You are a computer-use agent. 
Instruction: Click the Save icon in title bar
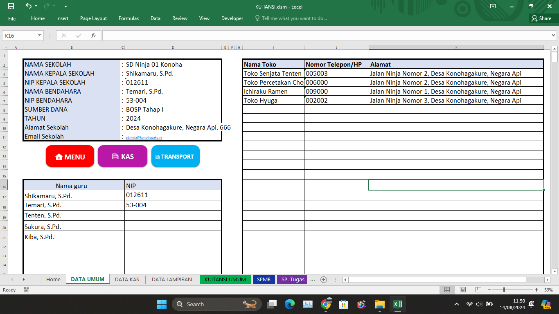point(11,6)
